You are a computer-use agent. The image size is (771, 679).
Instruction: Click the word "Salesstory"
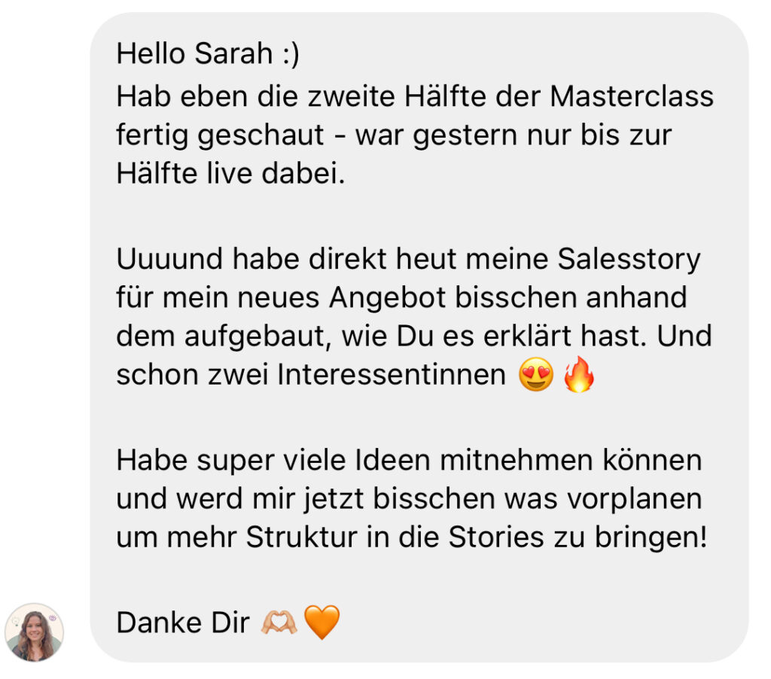629,260
